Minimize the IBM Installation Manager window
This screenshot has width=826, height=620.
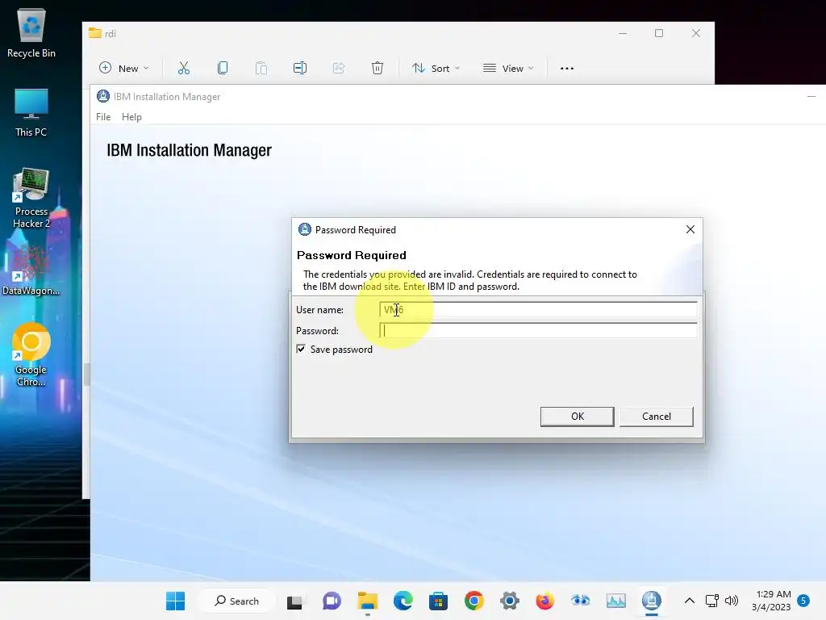click(811, 97)
